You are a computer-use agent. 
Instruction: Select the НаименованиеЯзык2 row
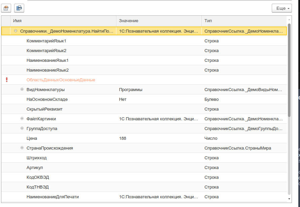click(x=144, y=70)
